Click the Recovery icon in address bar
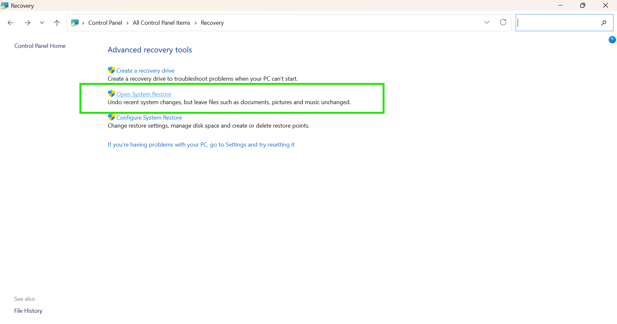The height and width of the screenshot is (324, 617). click(75, 23)
